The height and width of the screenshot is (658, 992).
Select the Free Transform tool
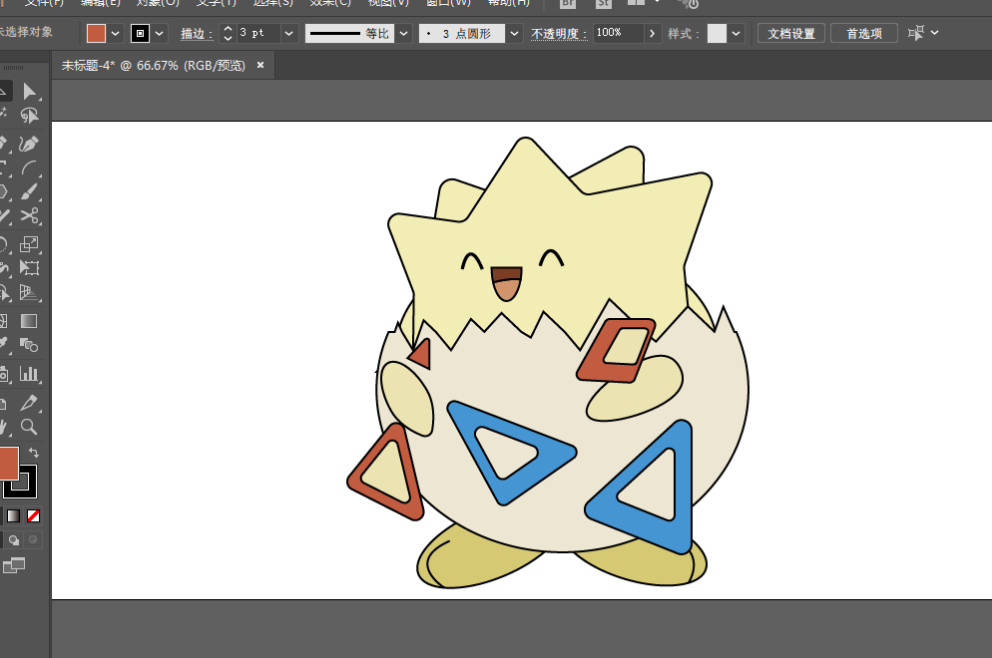29,268
